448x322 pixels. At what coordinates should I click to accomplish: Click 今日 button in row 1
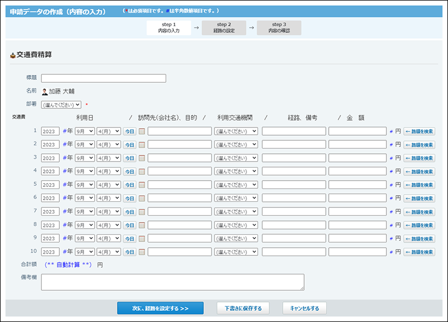coord(130,131)
